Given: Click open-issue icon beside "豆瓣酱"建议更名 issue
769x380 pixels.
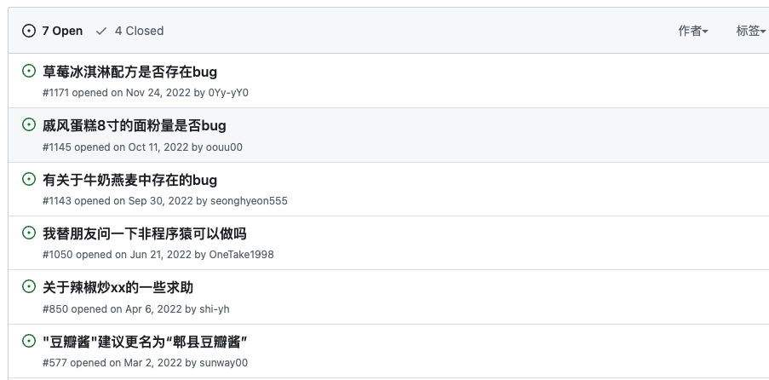Looking at the screenshot, I should coord(29,342).
